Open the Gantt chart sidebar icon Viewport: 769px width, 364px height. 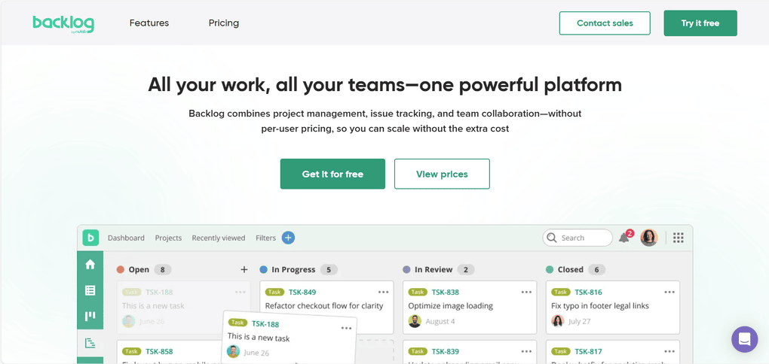(x=90, y=343)
